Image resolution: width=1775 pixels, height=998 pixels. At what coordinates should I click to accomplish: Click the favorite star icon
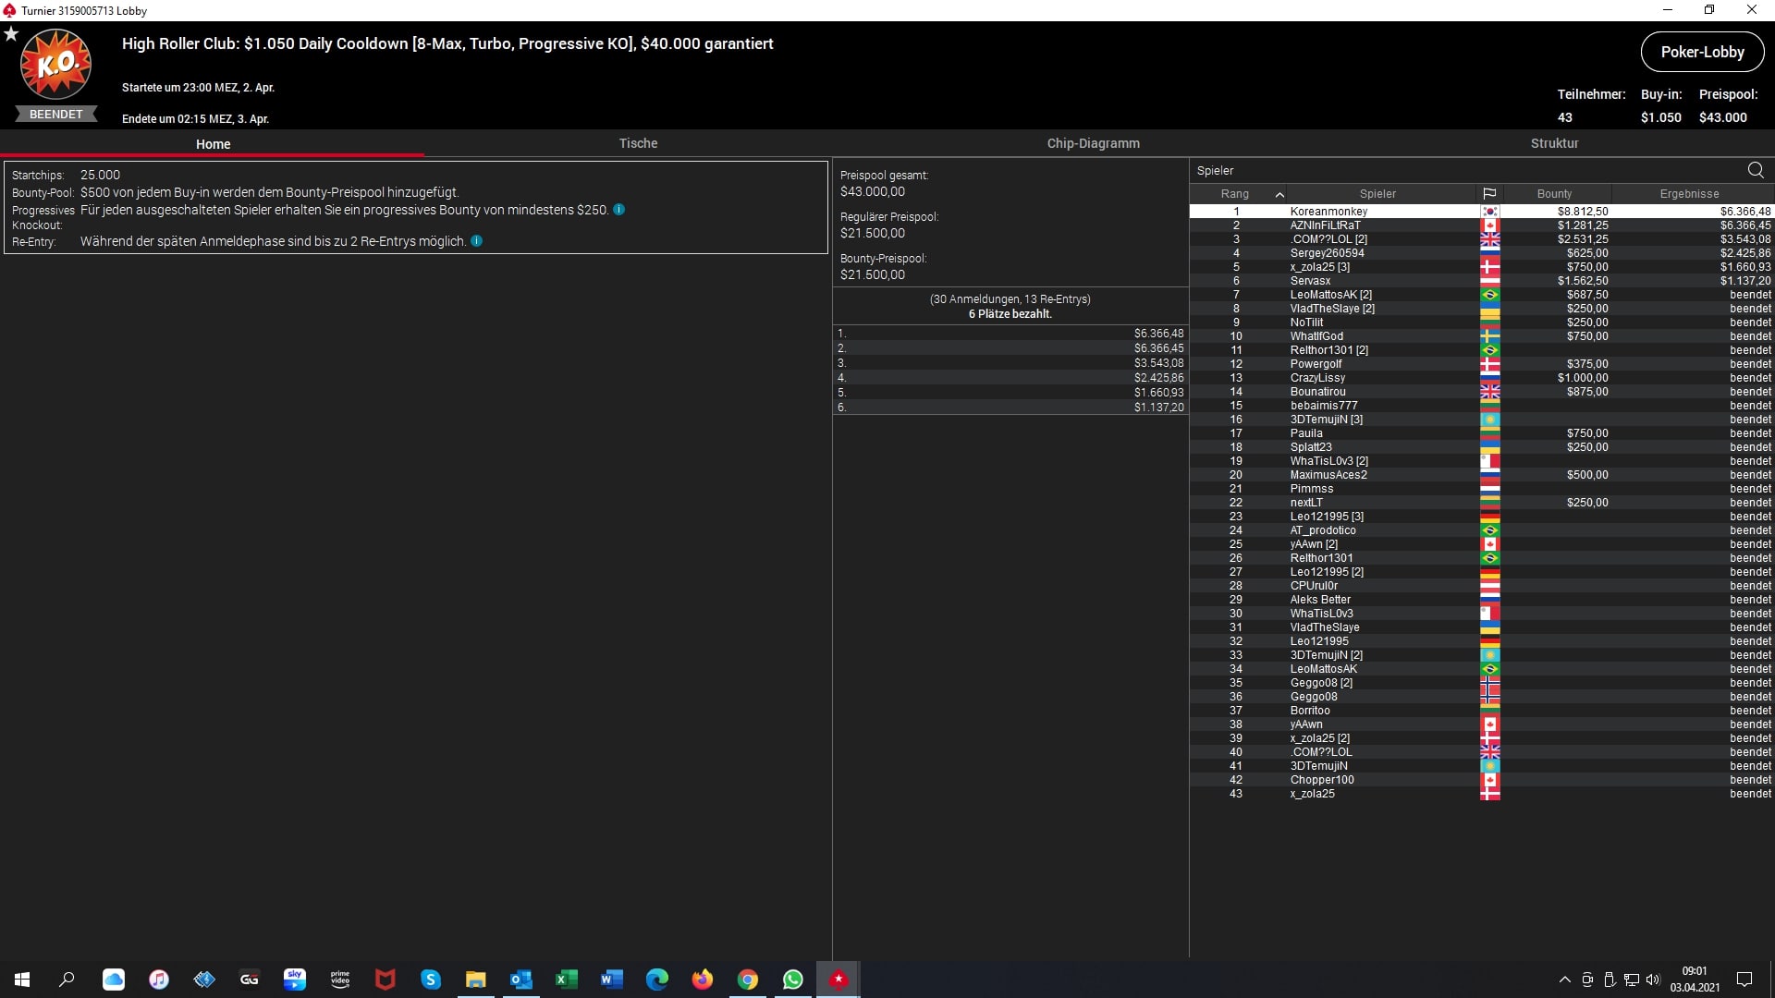point(11,34)
